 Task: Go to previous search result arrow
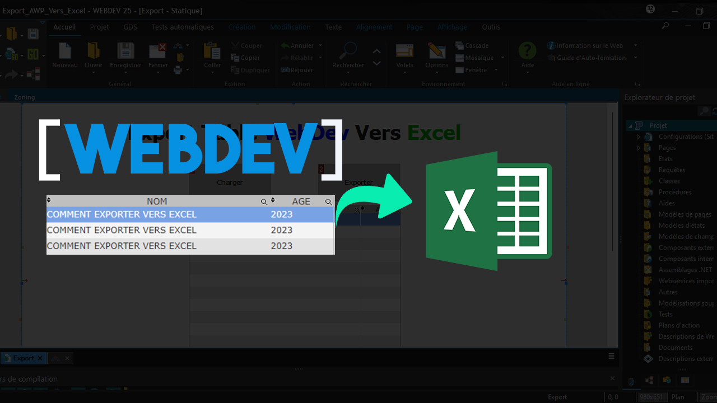point(377,51)
